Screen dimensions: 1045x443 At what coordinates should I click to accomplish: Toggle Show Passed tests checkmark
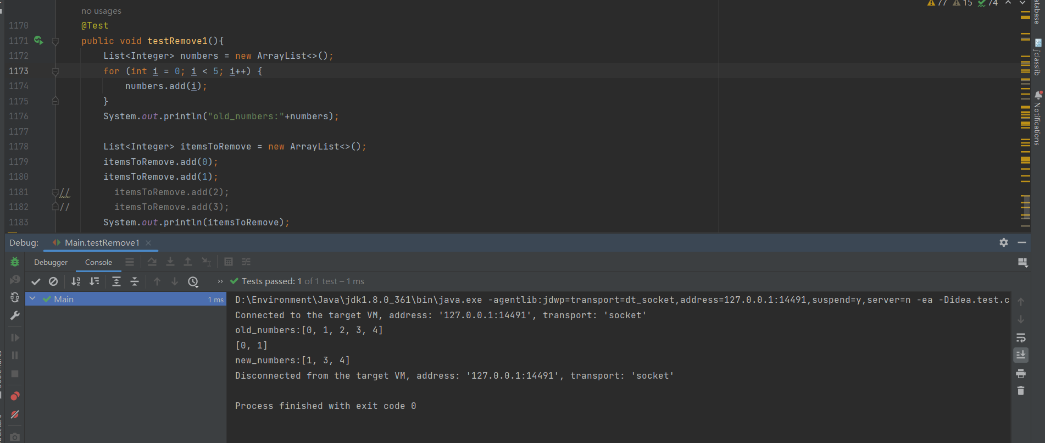click(x=36, y=281)
